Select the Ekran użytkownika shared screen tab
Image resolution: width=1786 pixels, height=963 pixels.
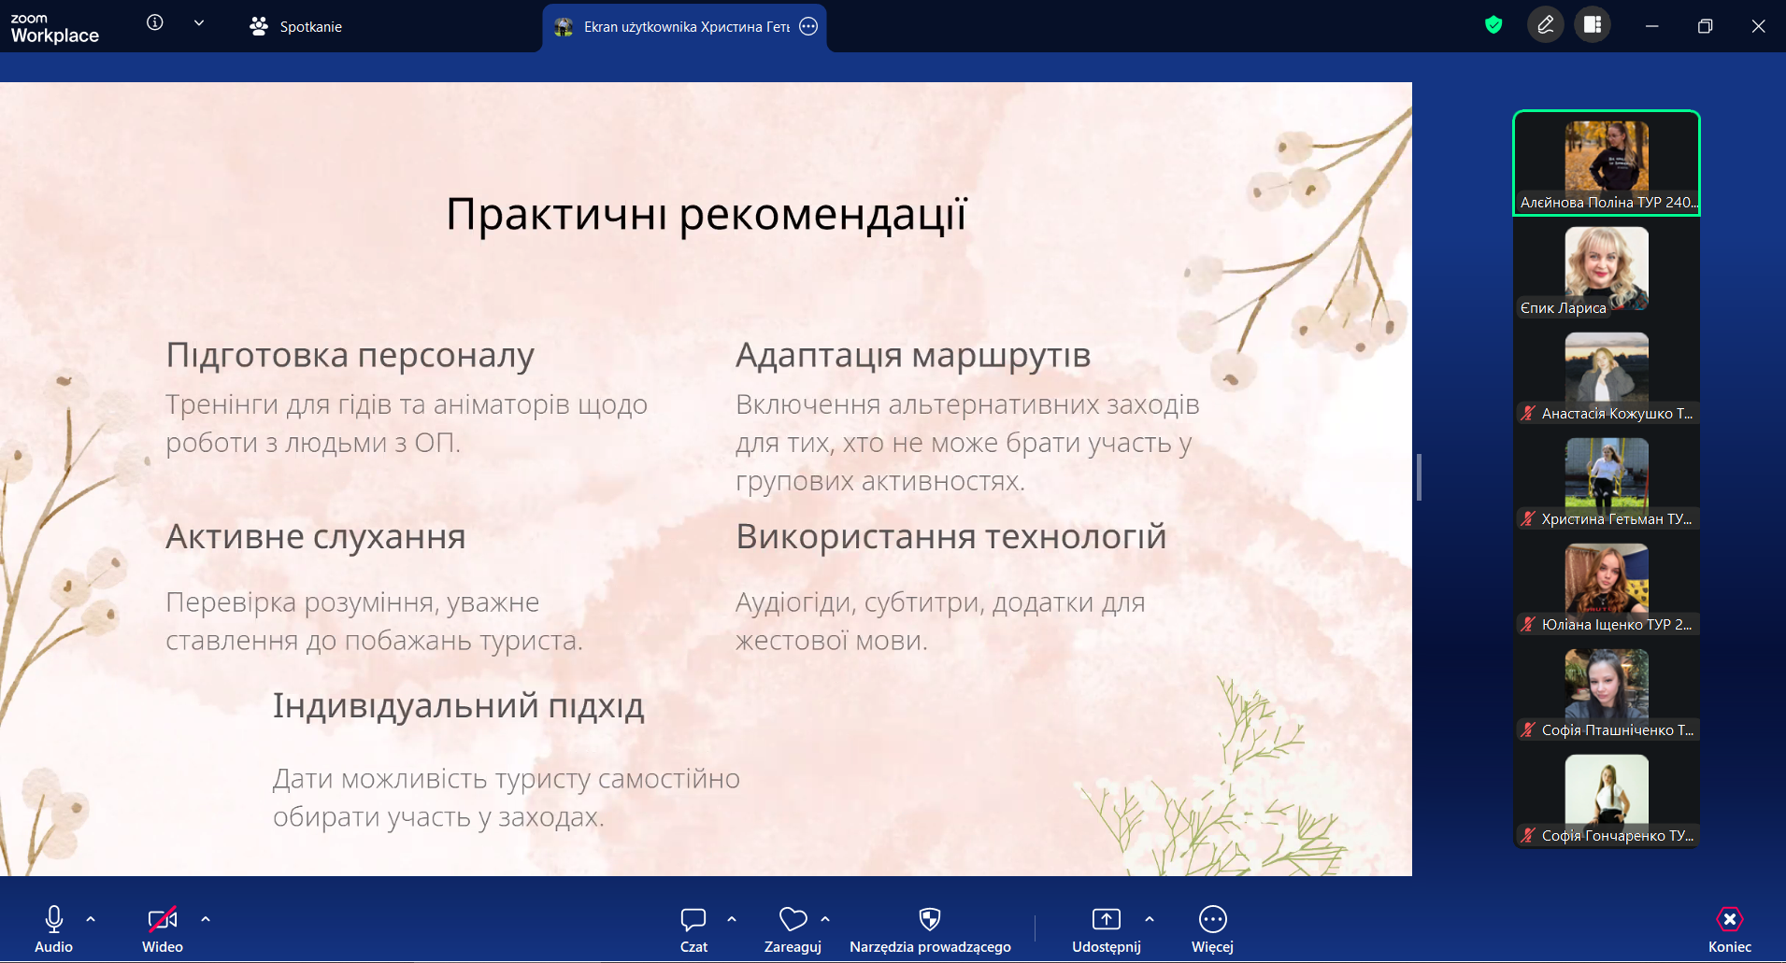673,27
